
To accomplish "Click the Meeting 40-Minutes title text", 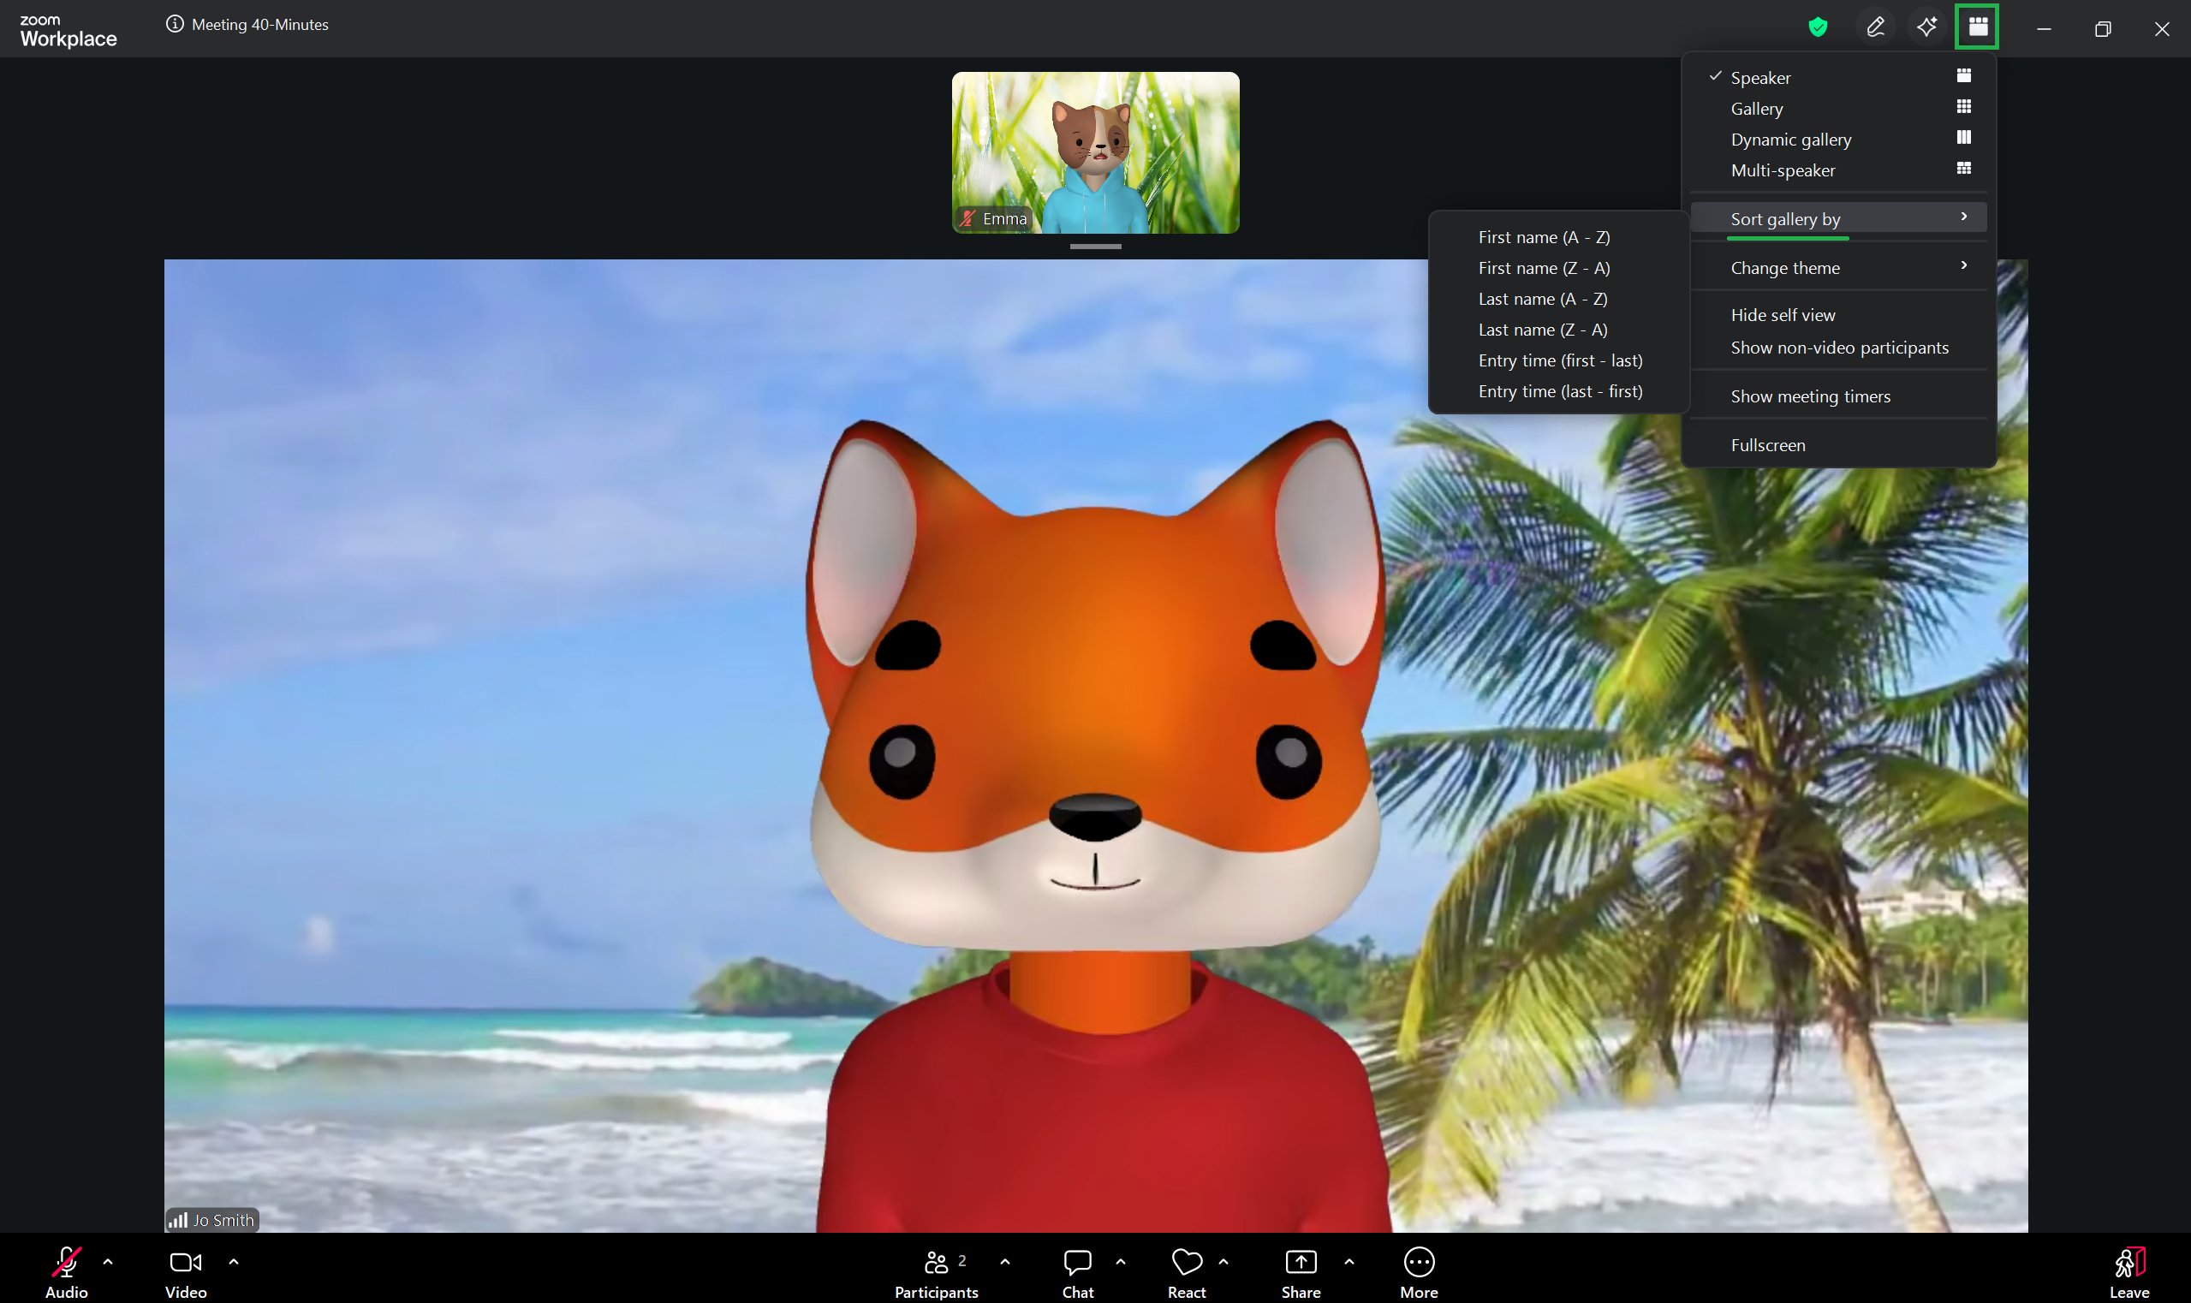I will pyautogui.click(x=260, y=25).
